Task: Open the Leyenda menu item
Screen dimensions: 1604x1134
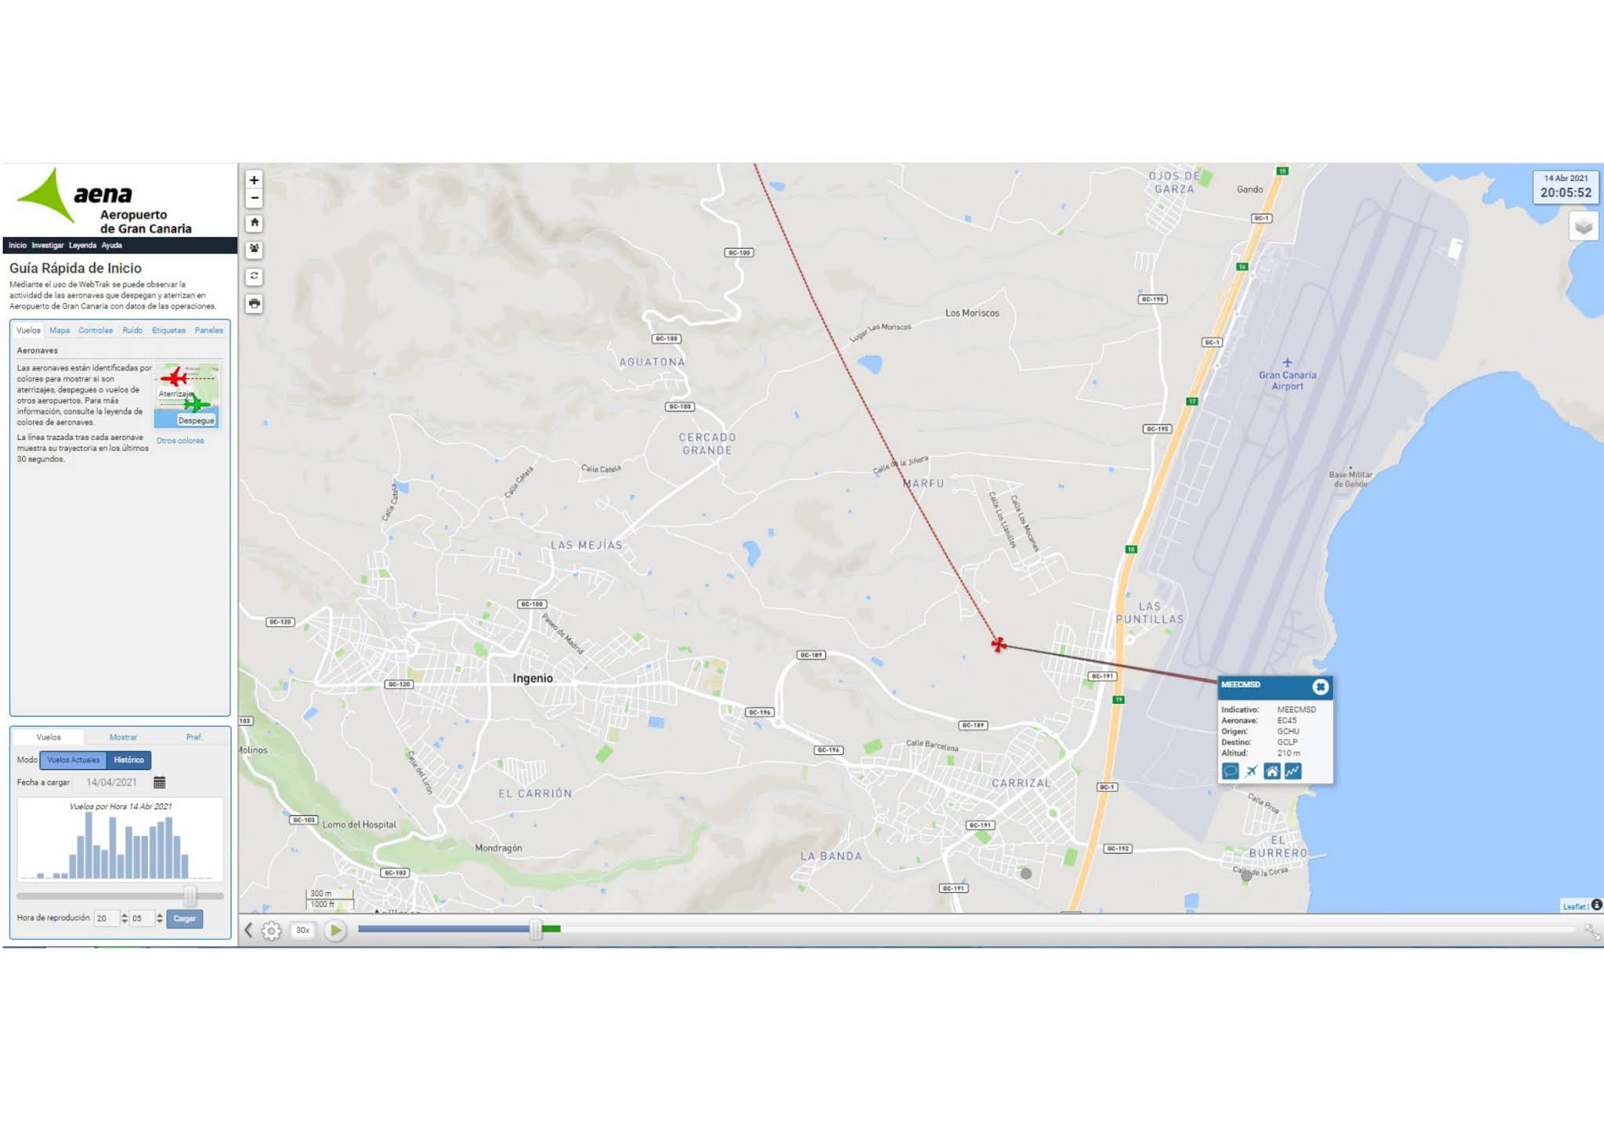Action: [x=82, y=245]
